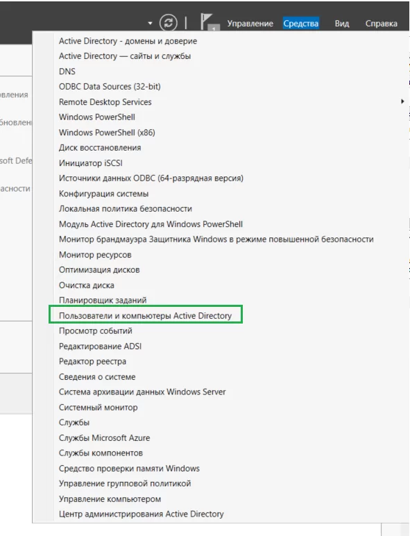Select Пользователи и компьютеры Active Directory
410x536 pixels.
145,315
